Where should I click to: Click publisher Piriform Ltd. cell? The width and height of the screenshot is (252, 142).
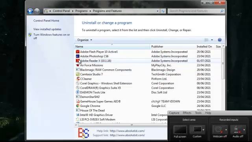(159, 79)
